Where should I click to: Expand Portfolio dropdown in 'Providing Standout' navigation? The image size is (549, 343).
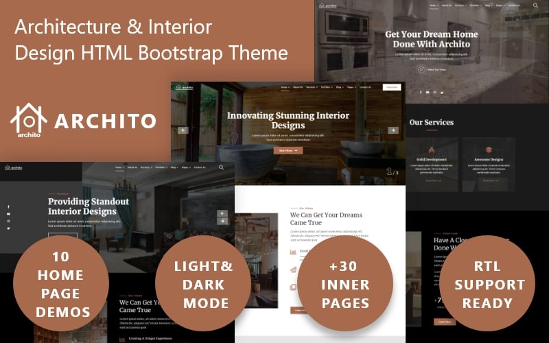point(161,167)
